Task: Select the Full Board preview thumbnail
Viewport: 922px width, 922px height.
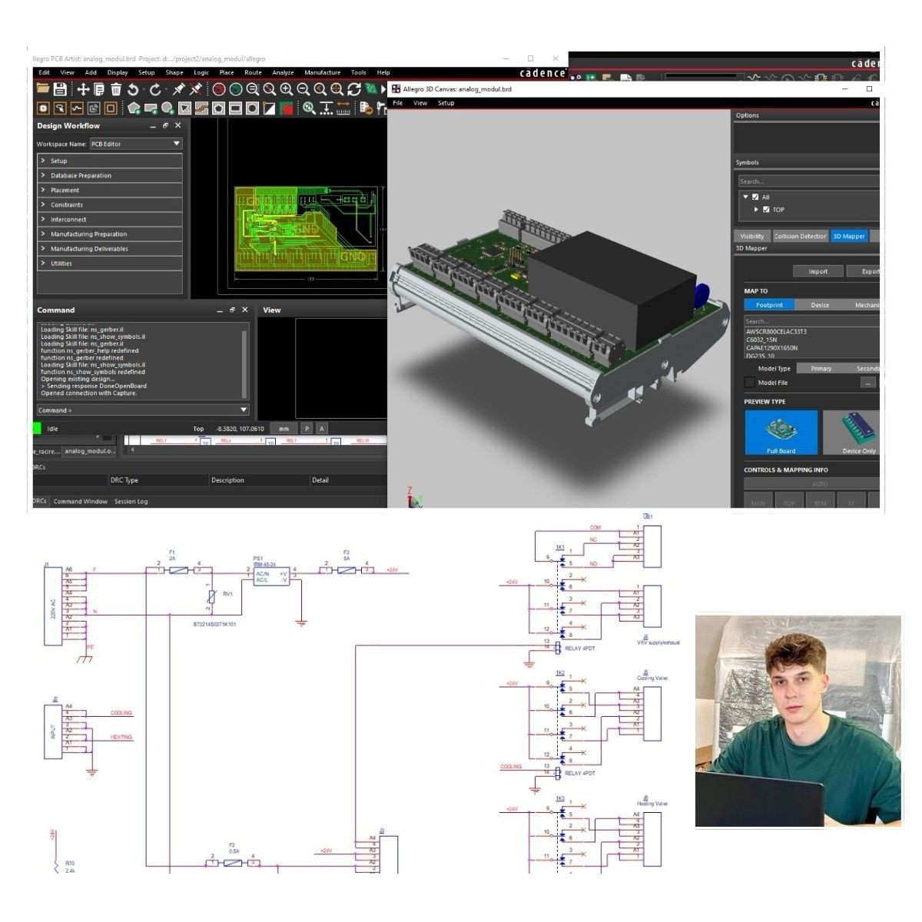Action: pyautogui.click(x=781, y=433)
